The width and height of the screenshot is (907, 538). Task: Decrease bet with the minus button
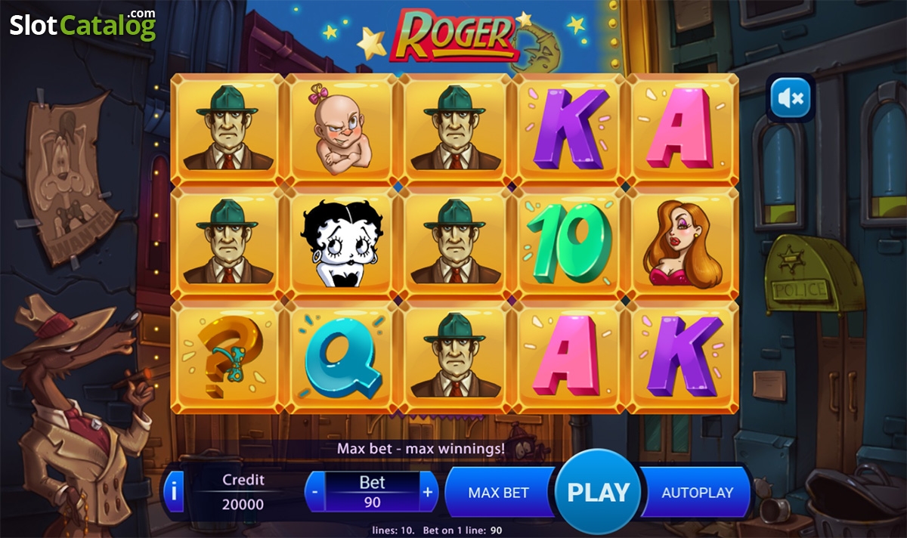click(314, 492)
